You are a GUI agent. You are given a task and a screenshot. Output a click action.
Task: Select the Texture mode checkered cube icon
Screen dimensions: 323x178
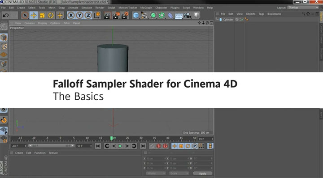4,47
